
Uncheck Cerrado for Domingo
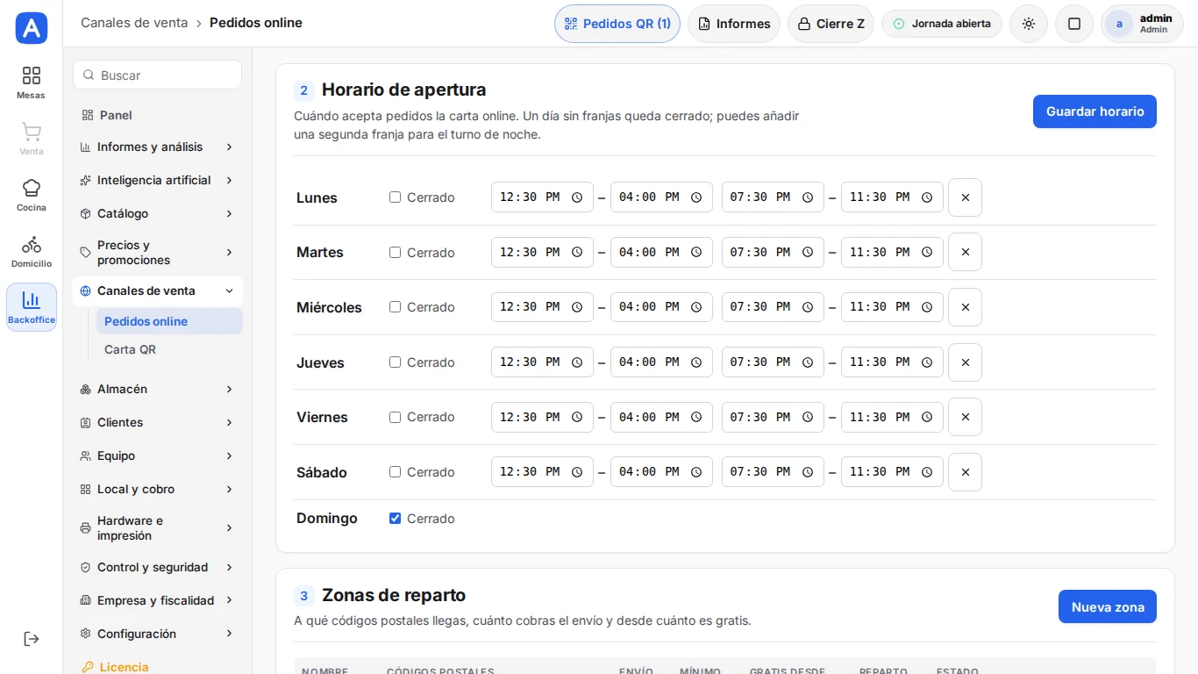point(395,519)
